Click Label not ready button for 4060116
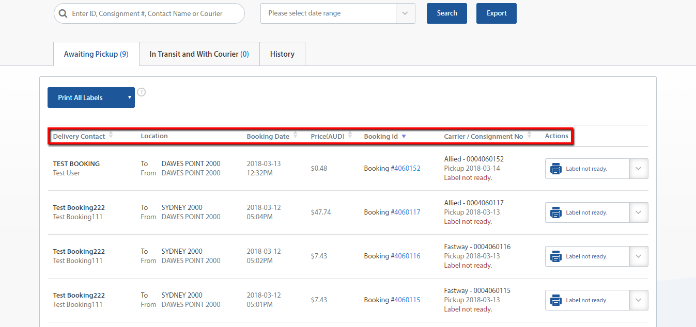 tap(587, 256)
